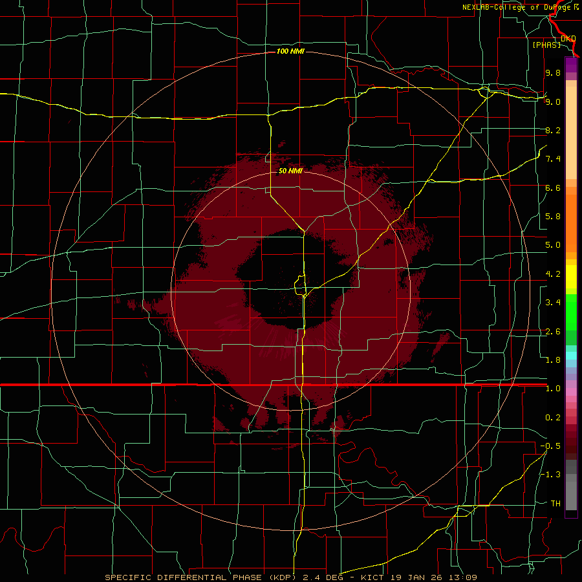The width and height of the screenshot is (582, 582).
Task: Click the 50 NMI range ring label
Action: click(x=290, y=171)
